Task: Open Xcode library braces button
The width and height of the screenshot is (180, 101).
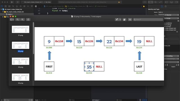Action: tap(145, 2)
